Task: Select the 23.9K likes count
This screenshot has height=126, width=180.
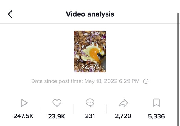Action: click(x=57, y=116)
